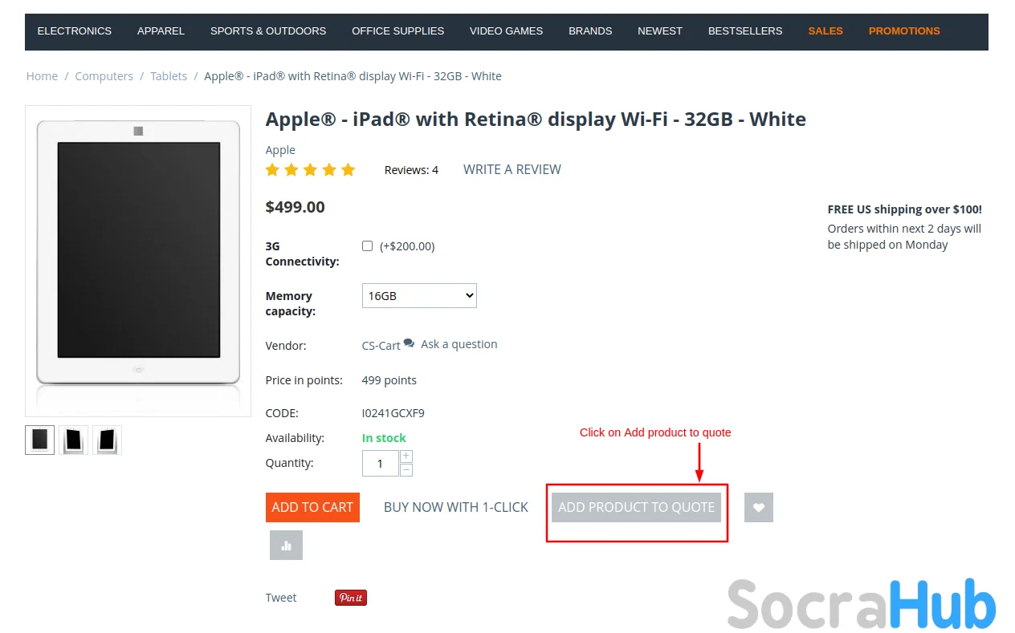Click the five-star rating
1015x633 pixels.
click(x=310, y=170)
